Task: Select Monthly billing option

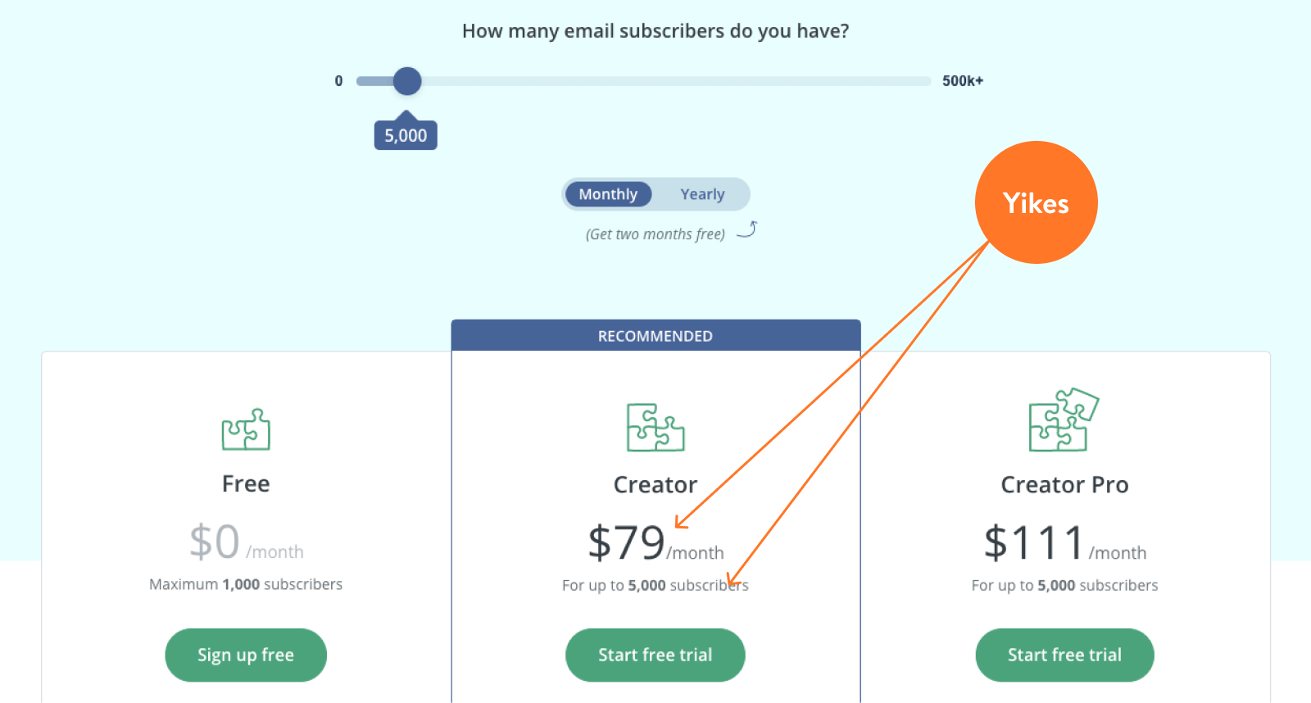Action: pyautogui.click(x=608, y=194)
